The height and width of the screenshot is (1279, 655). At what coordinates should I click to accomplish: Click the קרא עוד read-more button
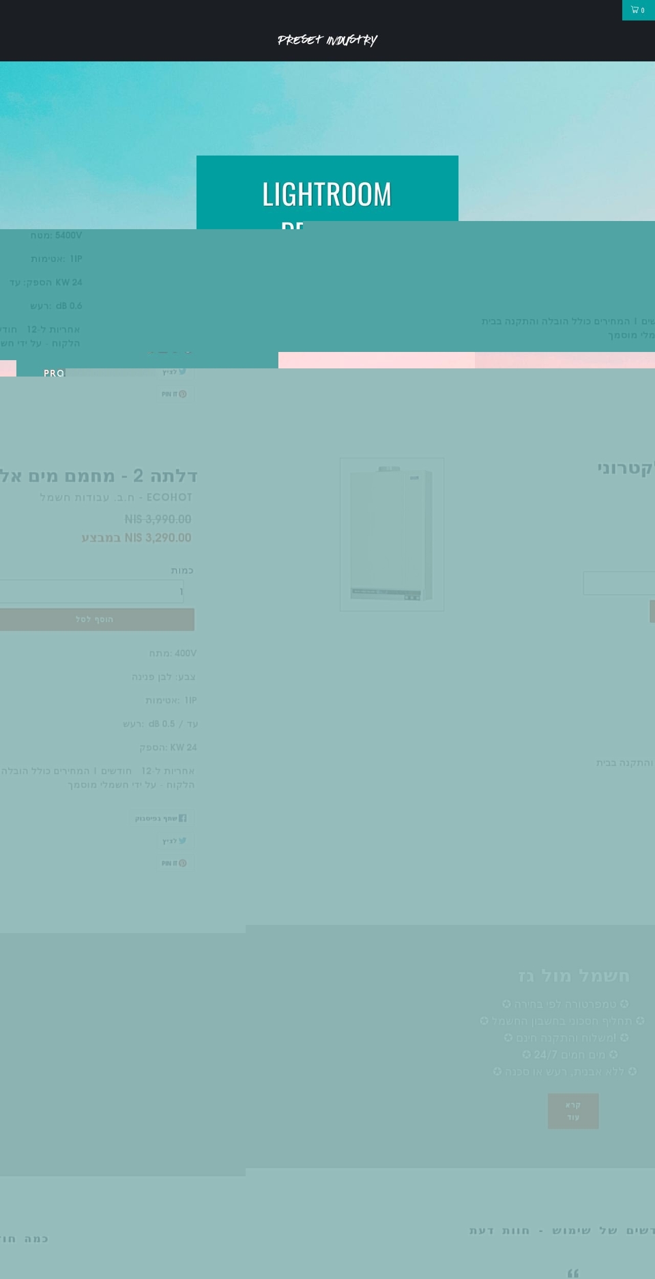point(573,1111)
